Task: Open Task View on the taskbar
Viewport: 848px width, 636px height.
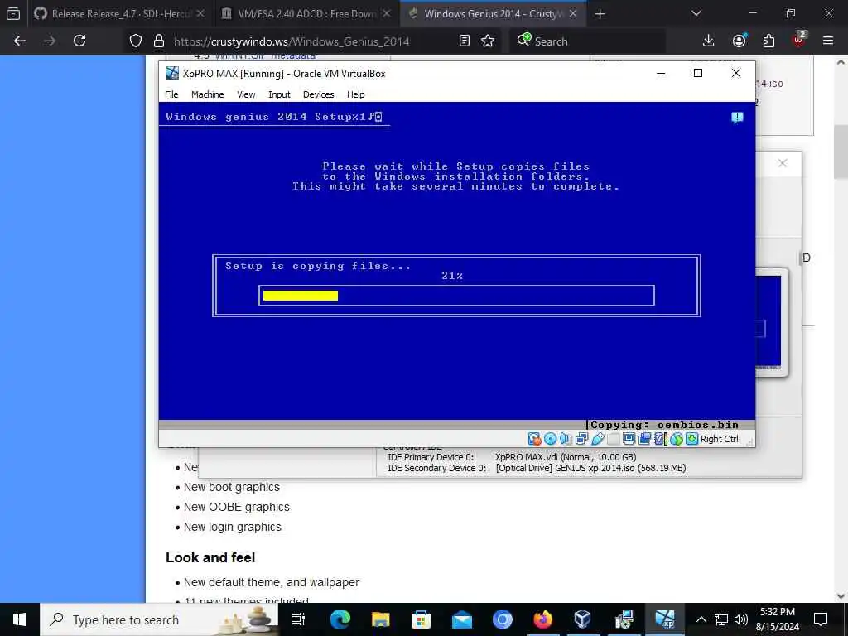Action: [x=298, y=619]
